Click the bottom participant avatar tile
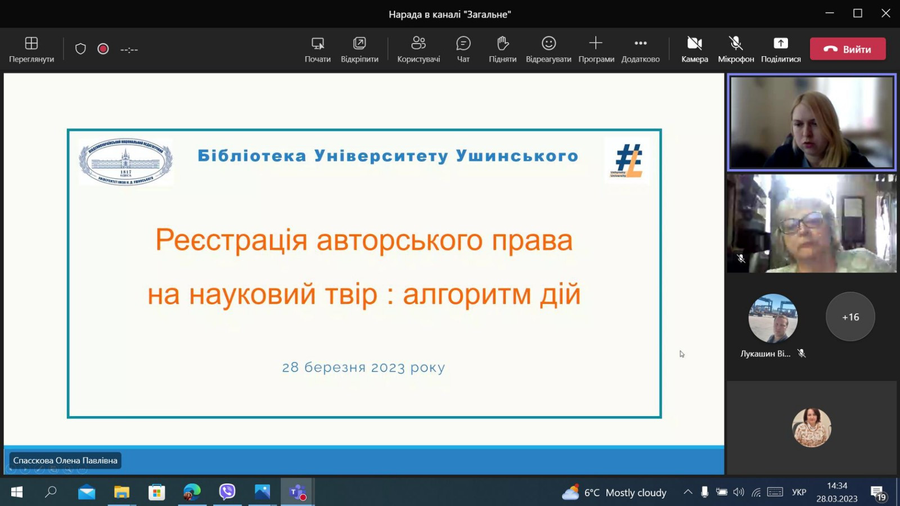The width and height of the screenshot is (900, 506). point(812,427)
